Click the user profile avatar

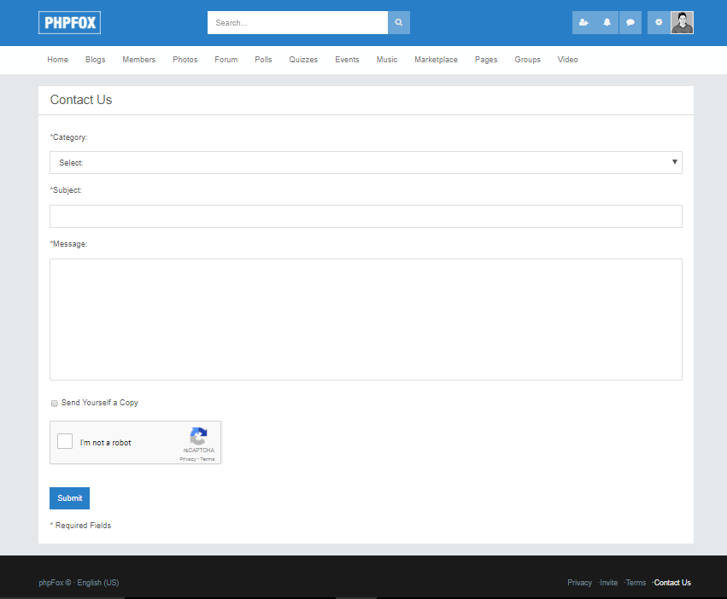pyautogui.click(x=682, y=23)
